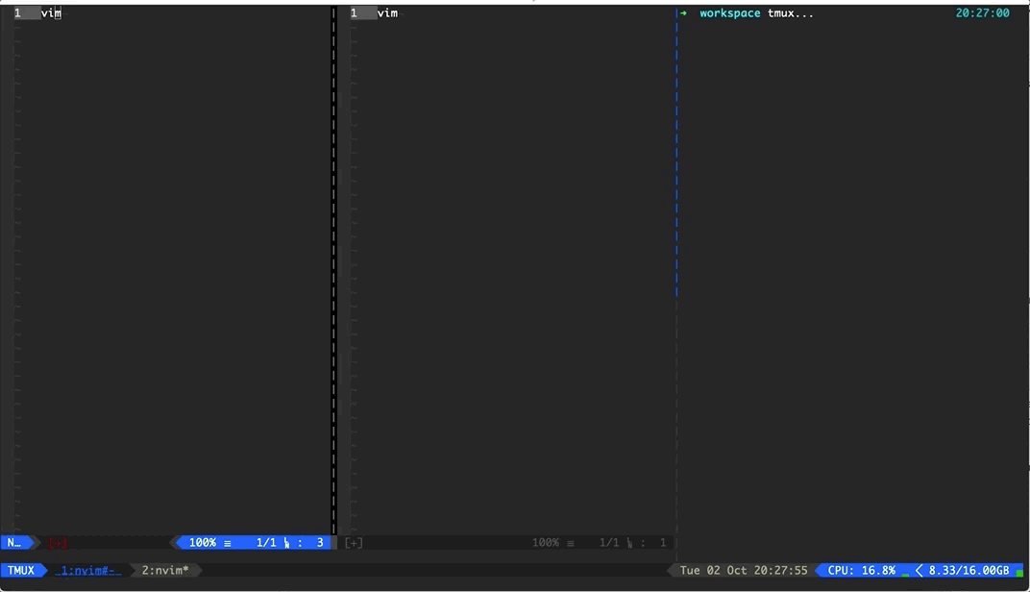Click the line-number glyph in left pane statusline
1030x592 pixels.
point(286,543)
